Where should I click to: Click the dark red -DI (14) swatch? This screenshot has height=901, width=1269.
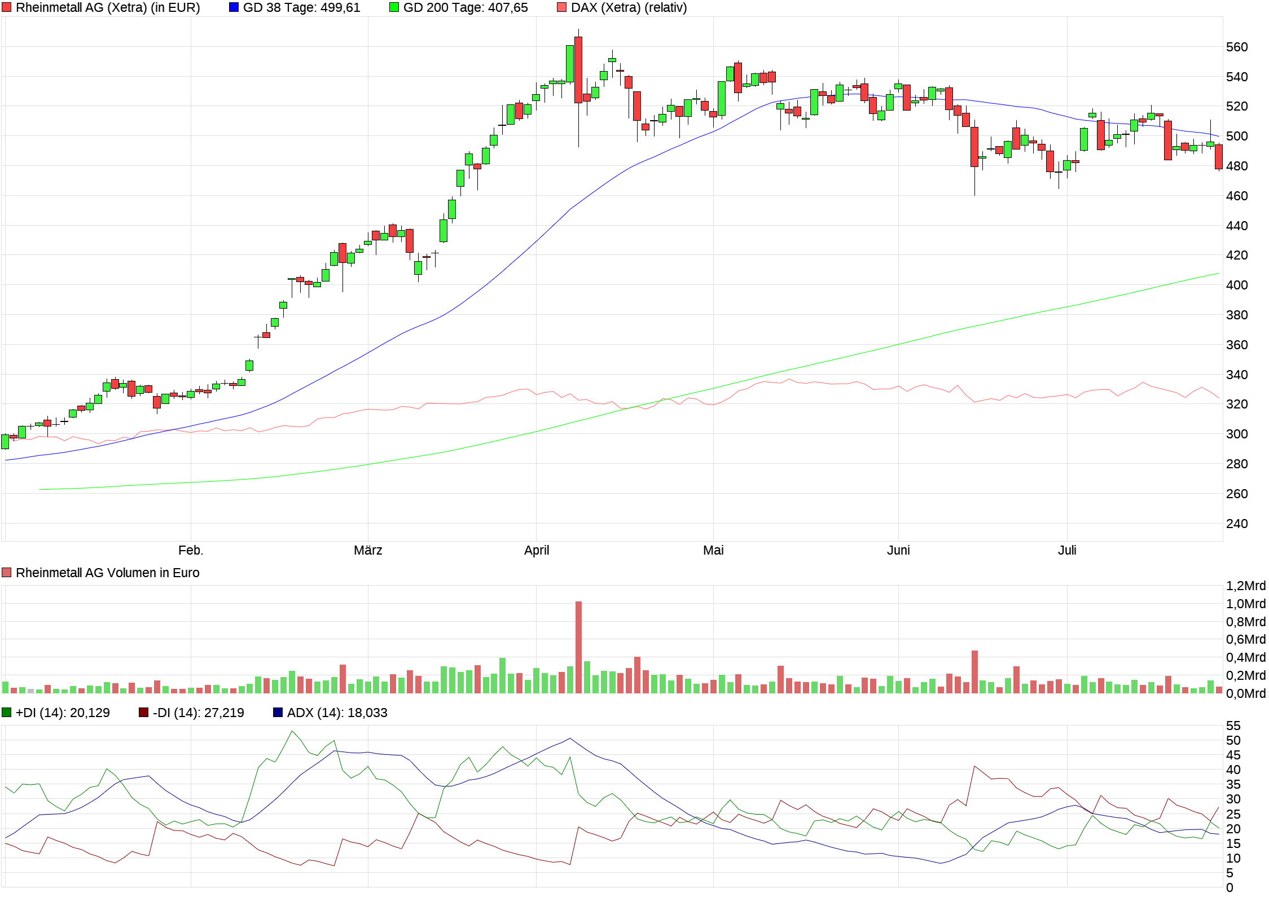(144, 713)
